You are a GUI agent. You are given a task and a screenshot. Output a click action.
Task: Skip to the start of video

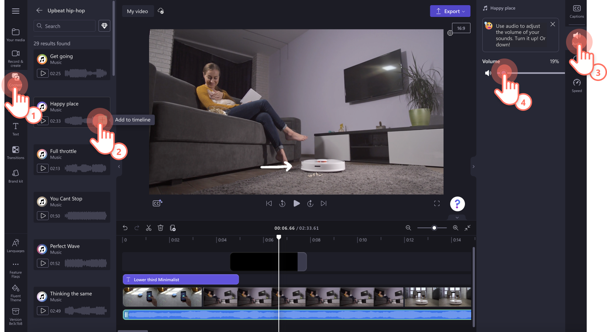tap(269, 204)
